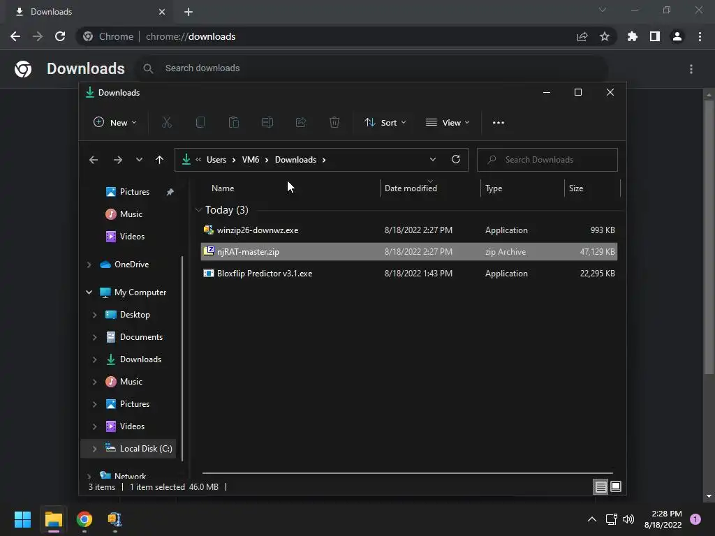Image resolution: width=715 pixels, height=536 pixels.
Task: Expand the Local Disk (C:) node
Action: pos(94,449)
